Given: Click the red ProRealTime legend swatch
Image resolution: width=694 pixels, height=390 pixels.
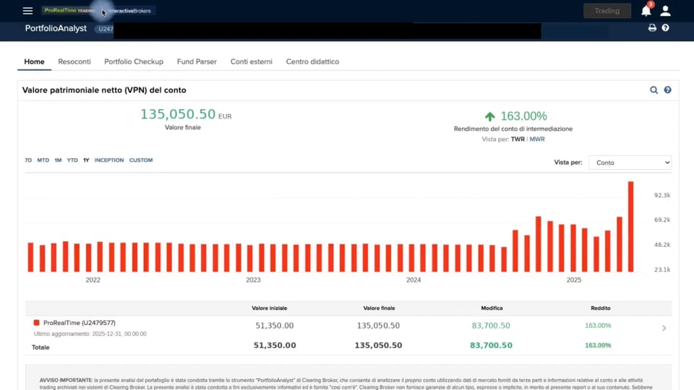Looking at the screenshot, I should coord(37,323).
